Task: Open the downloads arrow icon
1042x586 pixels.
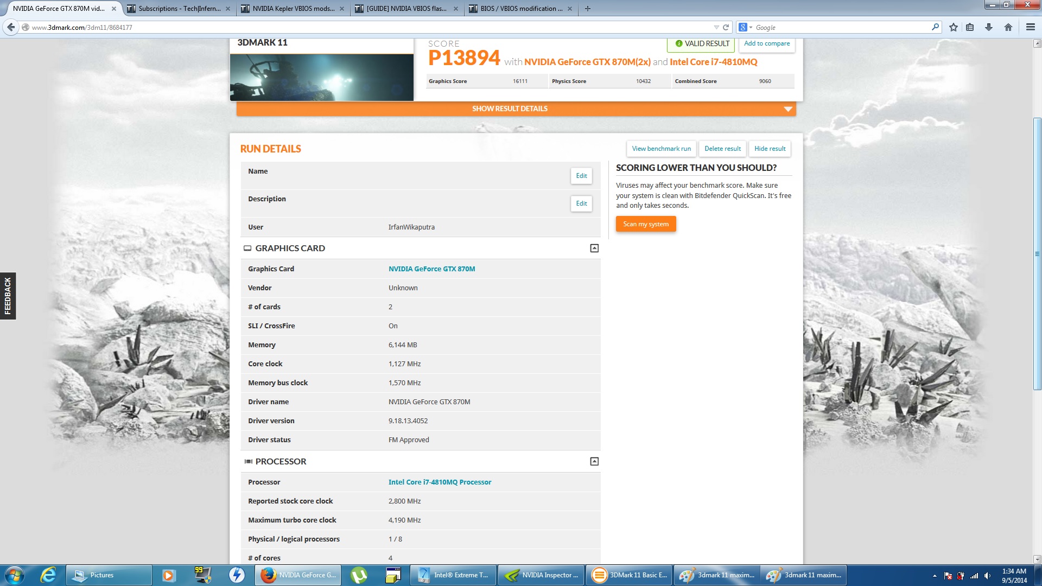Action: tap(989, 27)
